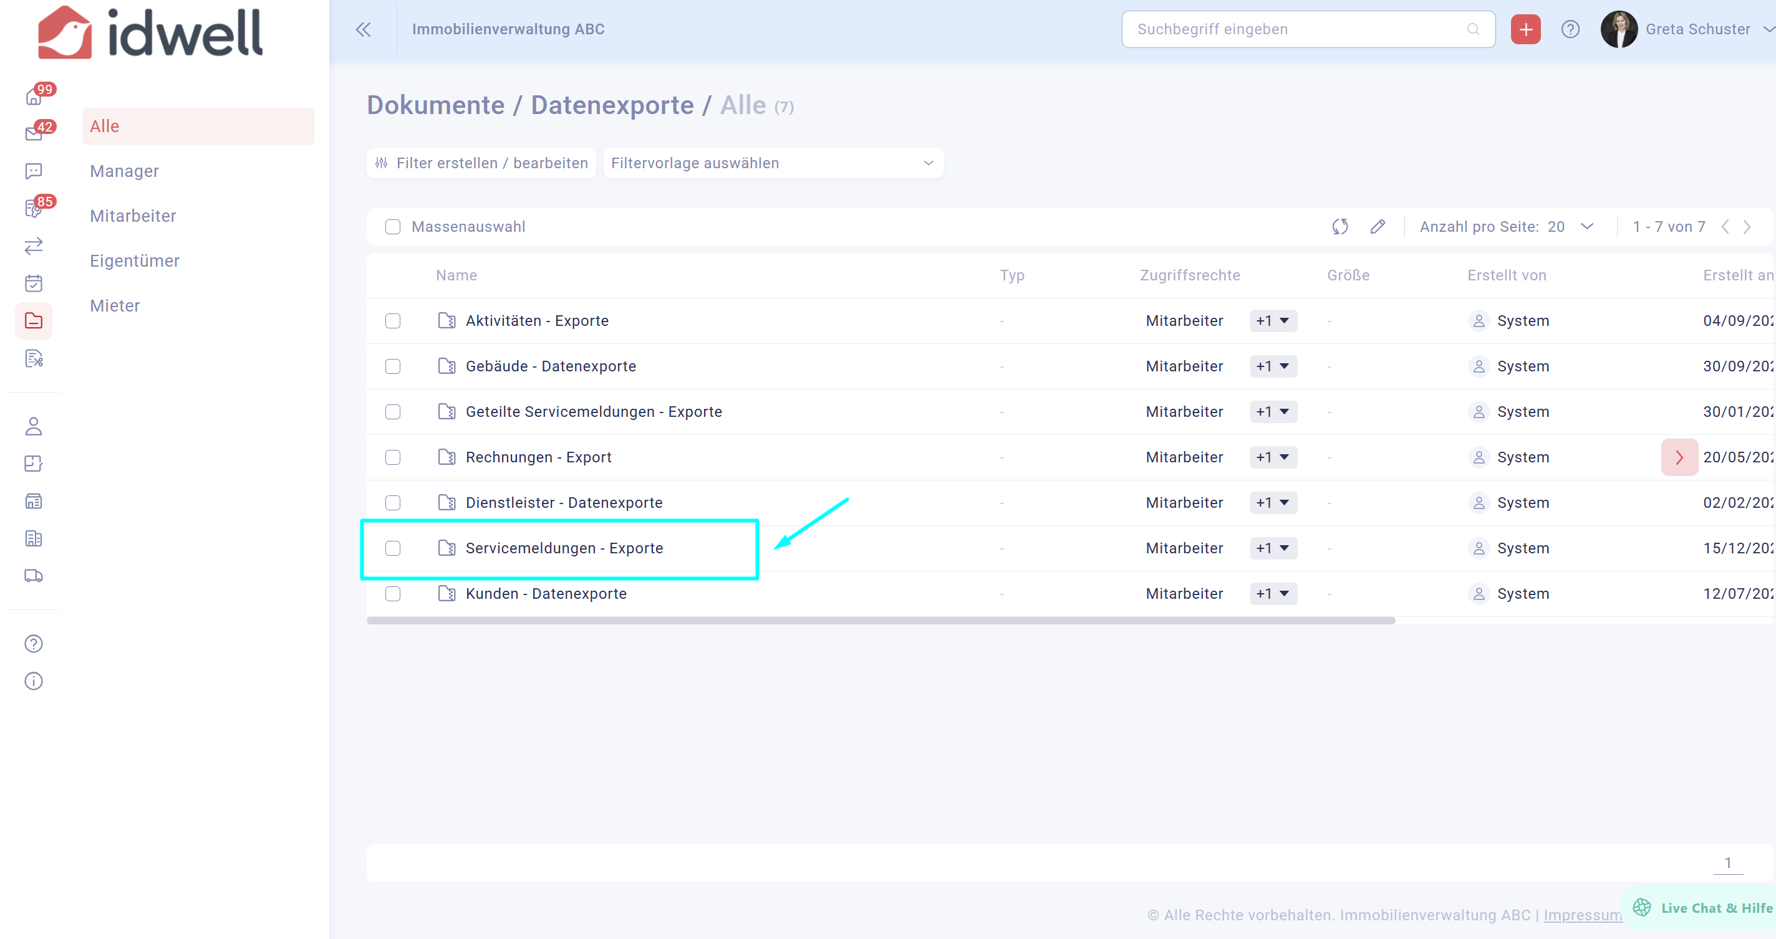Click the red plus create button

coord(1525,30)
